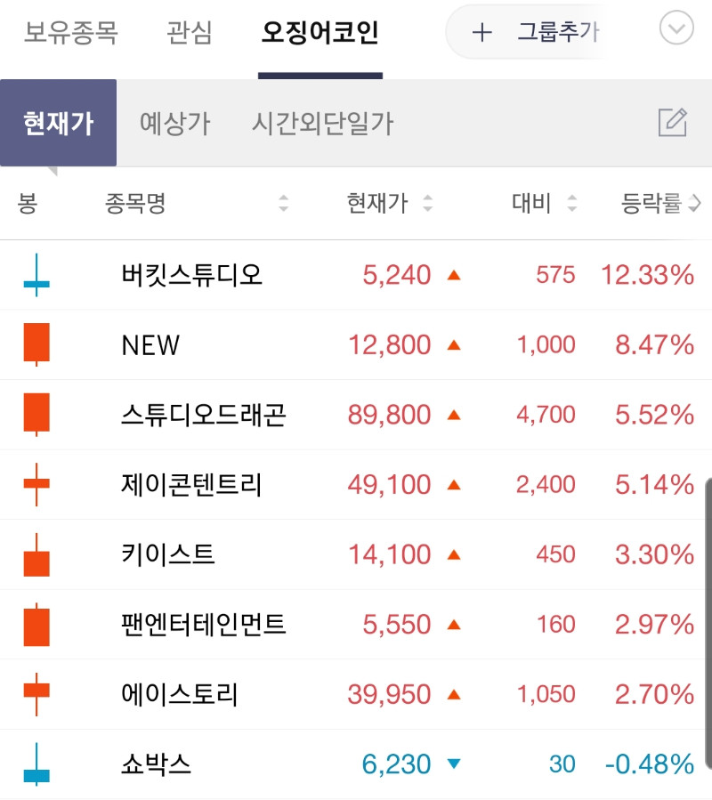The height and width of the screenshot is (800, 712).
Task: Tap 키이스트 candlestick icon
Action: 36,555
